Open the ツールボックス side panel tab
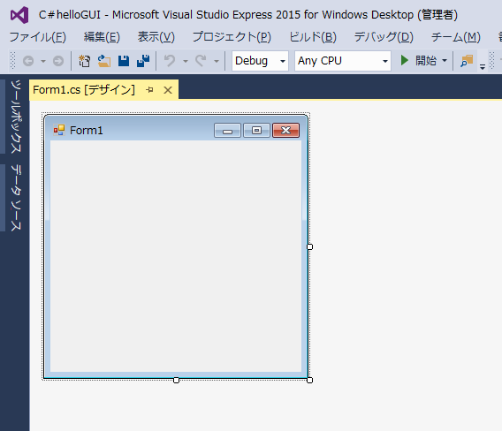 point(16,117)
